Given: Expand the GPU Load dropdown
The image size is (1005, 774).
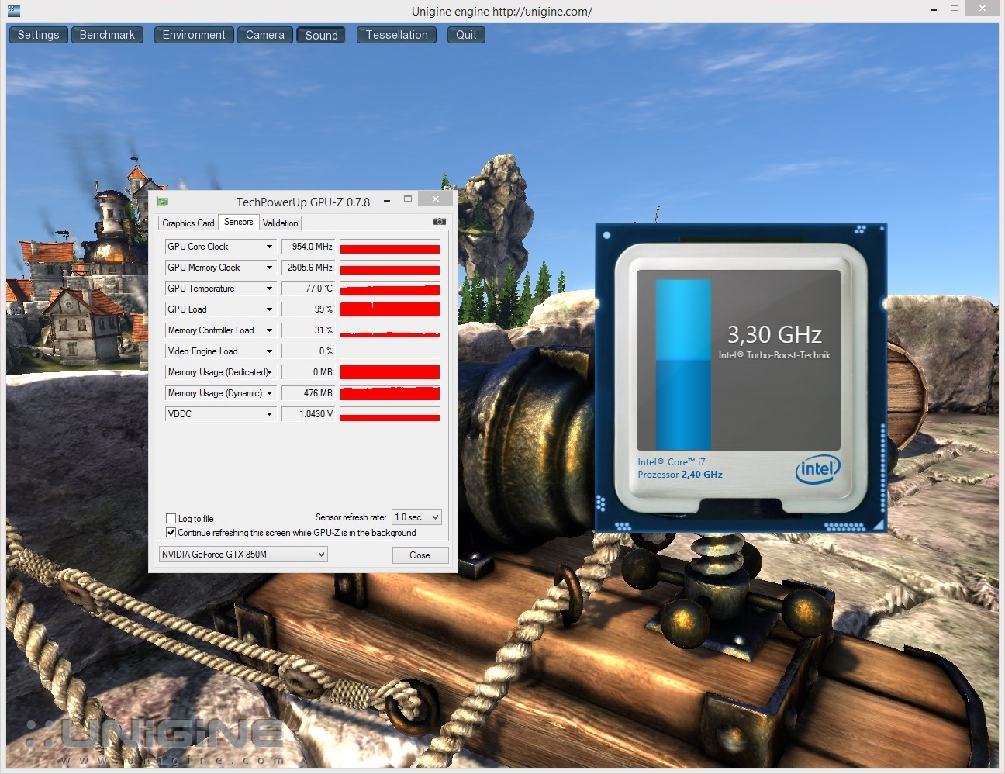Looking at the screenshot, I should click(x=269, y=309).
